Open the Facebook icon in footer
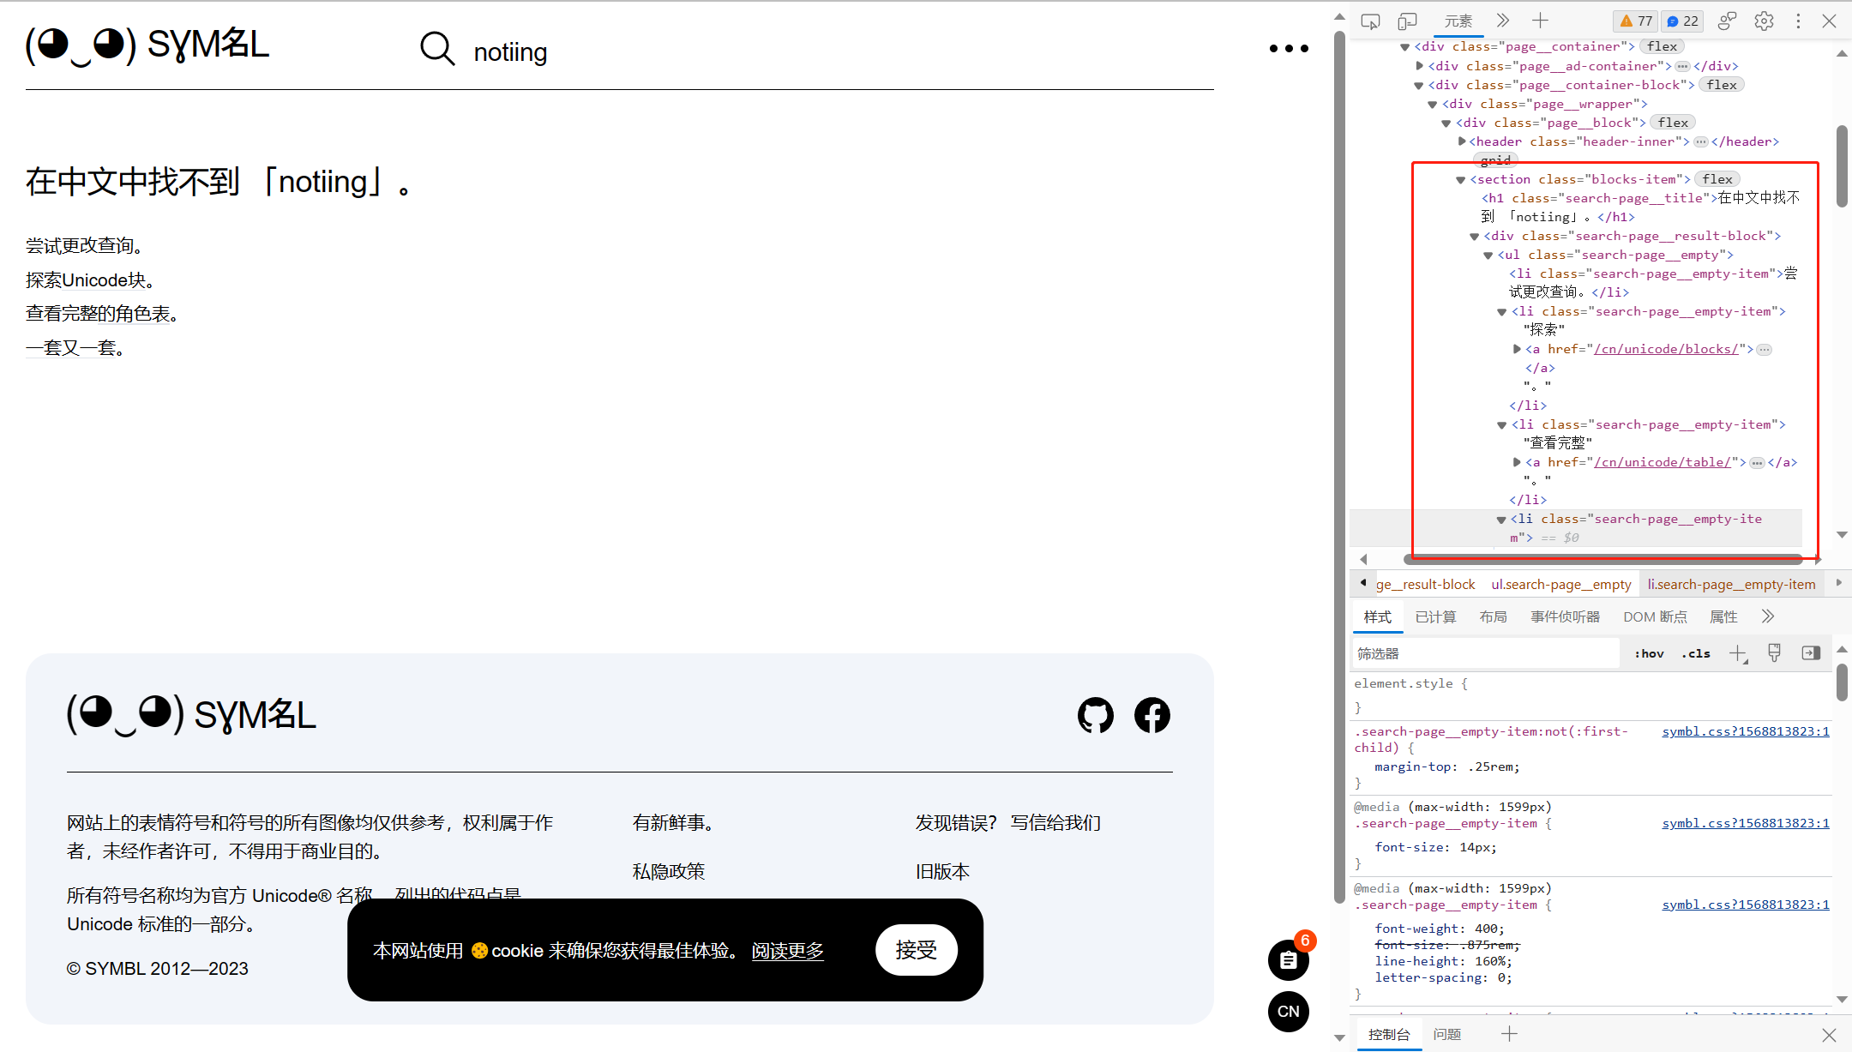Viewport: 1852px width, 1052px height. (1152, 715)
